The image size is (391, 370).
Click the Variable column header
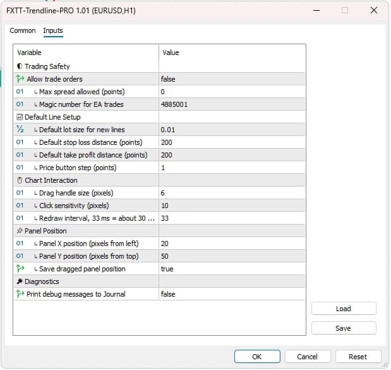pos(29,52)
